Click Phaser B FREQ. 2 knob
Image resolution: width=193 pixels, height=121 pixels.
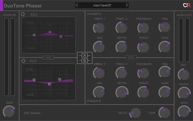[x=121, y=73]
